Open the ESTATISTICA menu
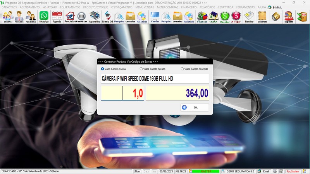 (x=226, y=7)
